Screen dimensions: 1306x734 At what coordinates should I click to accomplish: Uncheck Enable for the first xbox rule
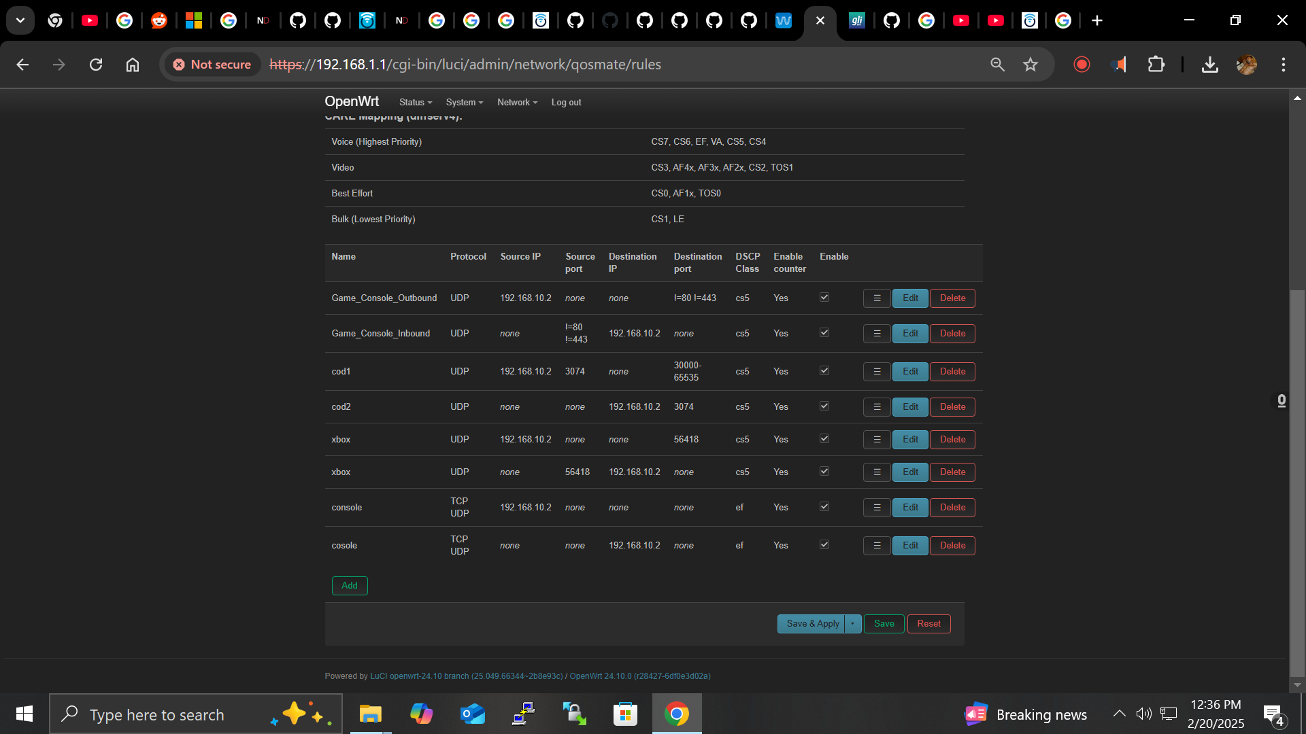824,439
